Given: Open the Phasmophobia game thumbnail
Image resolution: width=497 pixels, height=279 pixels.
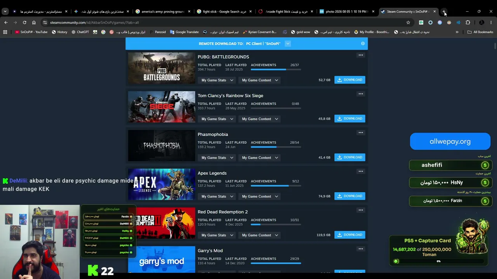Looking at the screenshot, I should [162, 146].
